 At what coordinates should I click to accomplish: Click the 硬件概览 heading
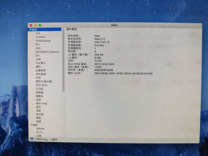click(72, 29)
